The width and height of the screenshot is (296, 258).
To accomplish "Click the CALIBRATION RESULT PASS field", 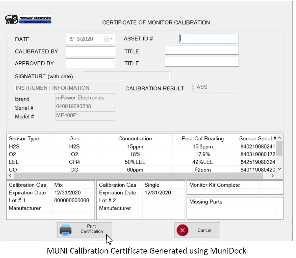I will tap(215, 87).
